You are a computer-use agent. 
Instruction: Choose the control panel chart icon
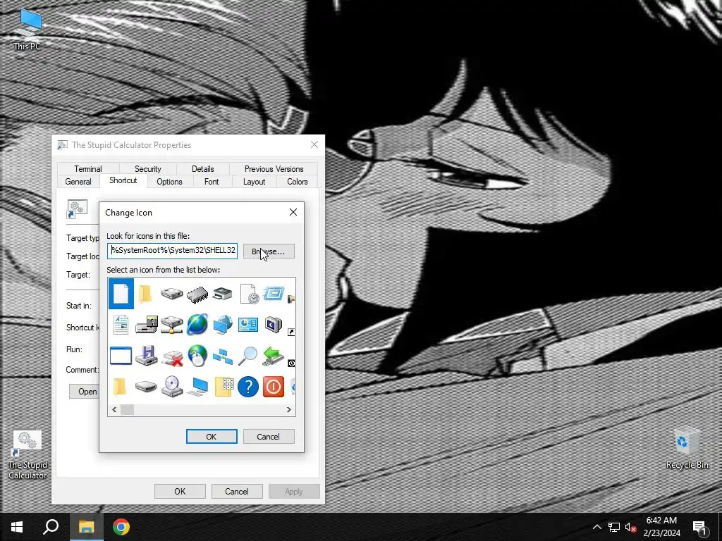(x=248, y=324)
